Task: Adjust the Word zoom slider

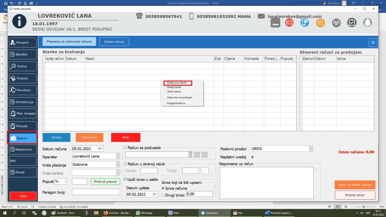Action: [364, 207]
